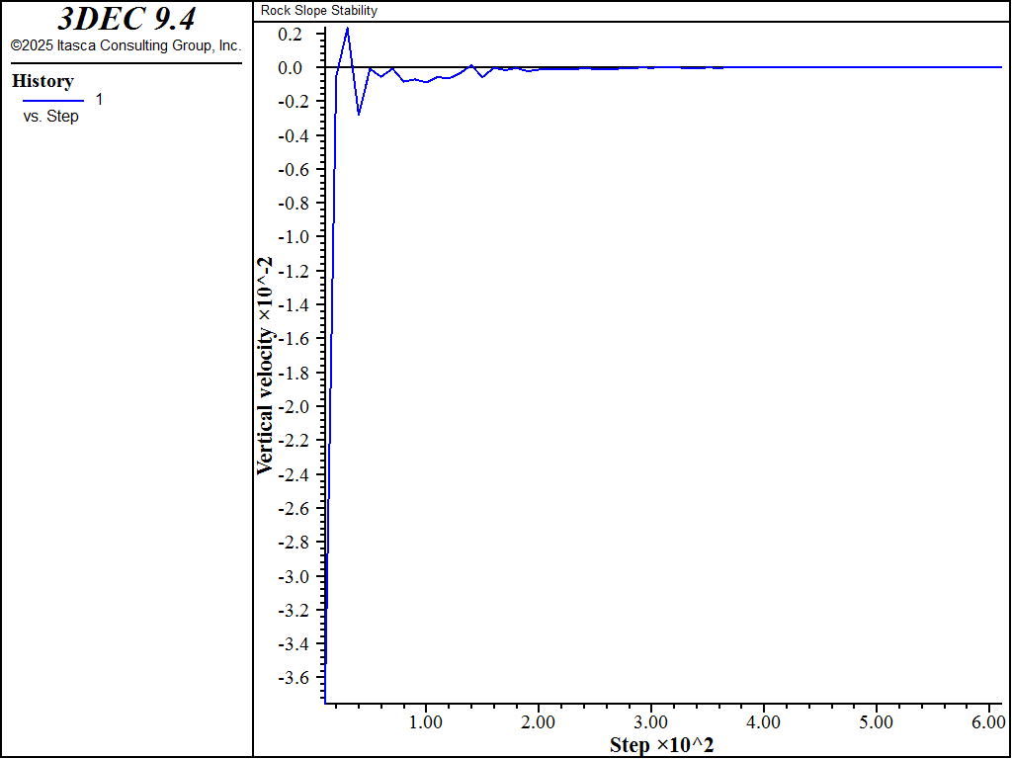Click the 3.00 tick on the x-axis
The image size is (1012, 759).
click(651, 722)
